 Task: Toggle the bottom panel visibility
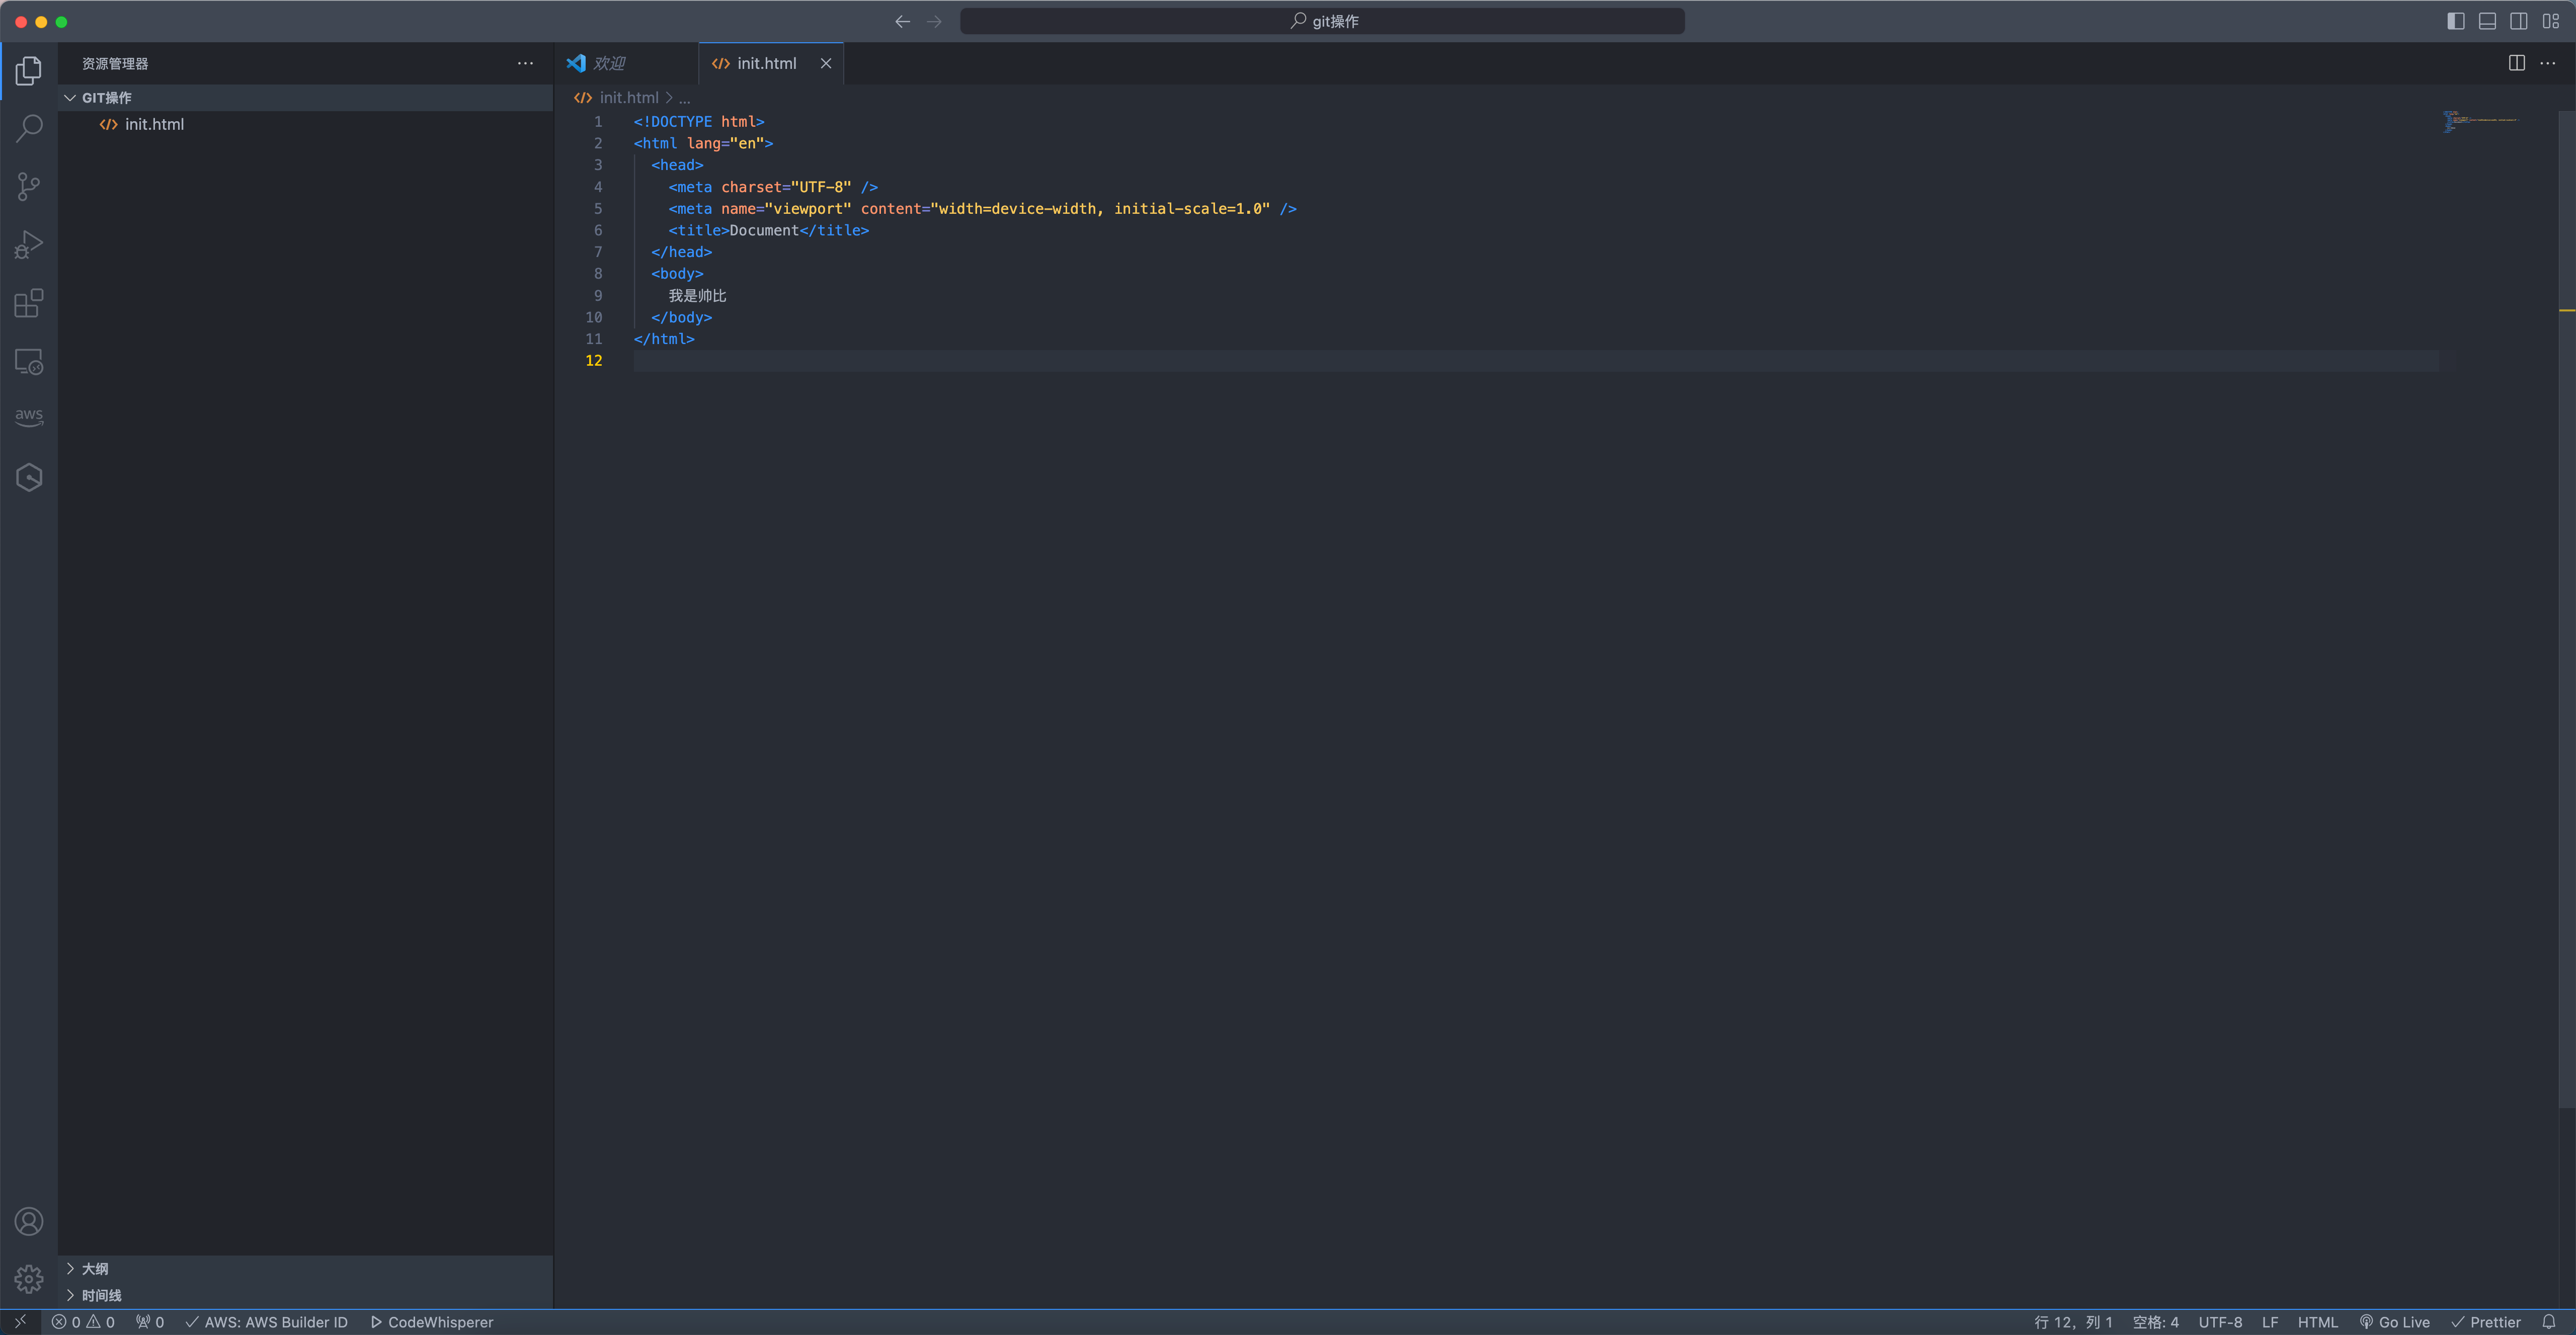point(2488,21)
